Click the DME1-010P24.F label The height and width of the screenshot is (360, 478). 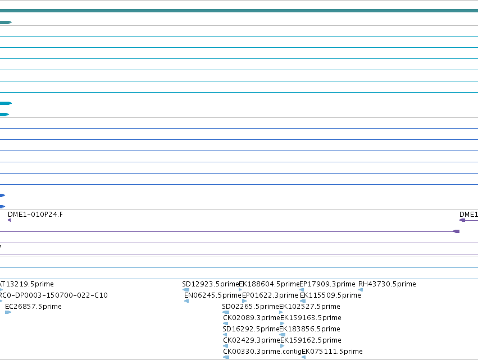pos(35,215)
